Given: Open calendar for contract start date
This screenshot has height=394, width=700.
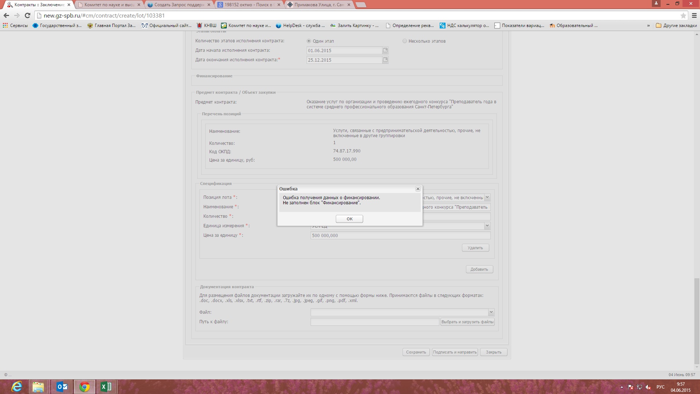Looking at the screenshot, I should [x=385, y=50].
